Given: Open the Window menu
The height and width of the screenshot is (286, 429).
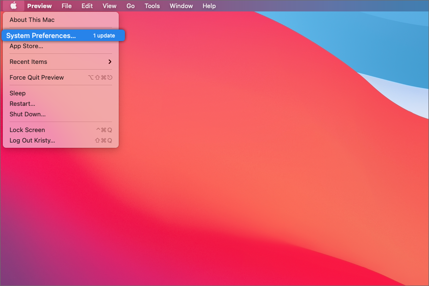Looking at the screenshot, I should pyautogui.click(x=181, y=6).
